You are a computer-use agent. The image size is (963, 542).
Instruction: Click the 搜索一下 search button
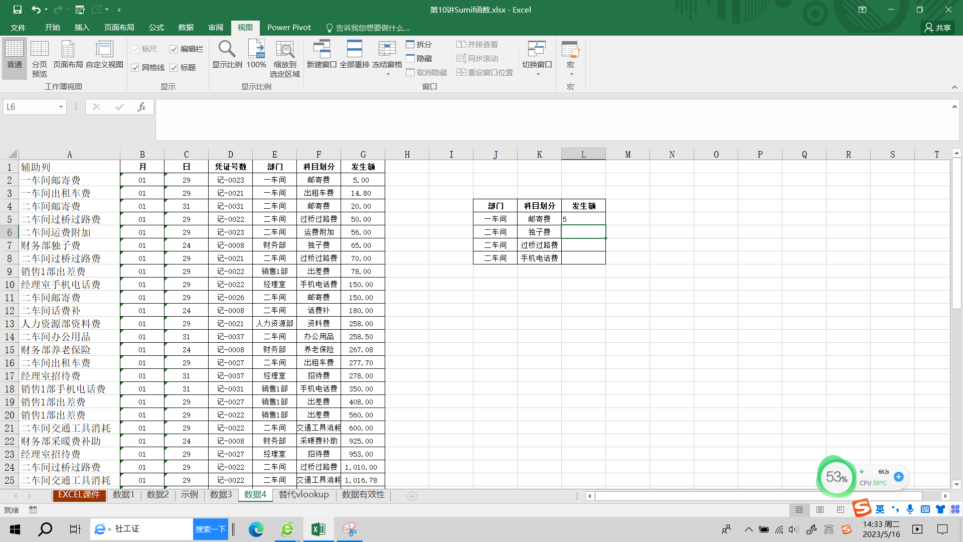210,529
